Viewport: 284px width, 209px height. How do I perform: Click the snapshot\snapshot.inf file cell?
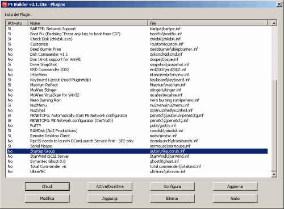point(169,64)
